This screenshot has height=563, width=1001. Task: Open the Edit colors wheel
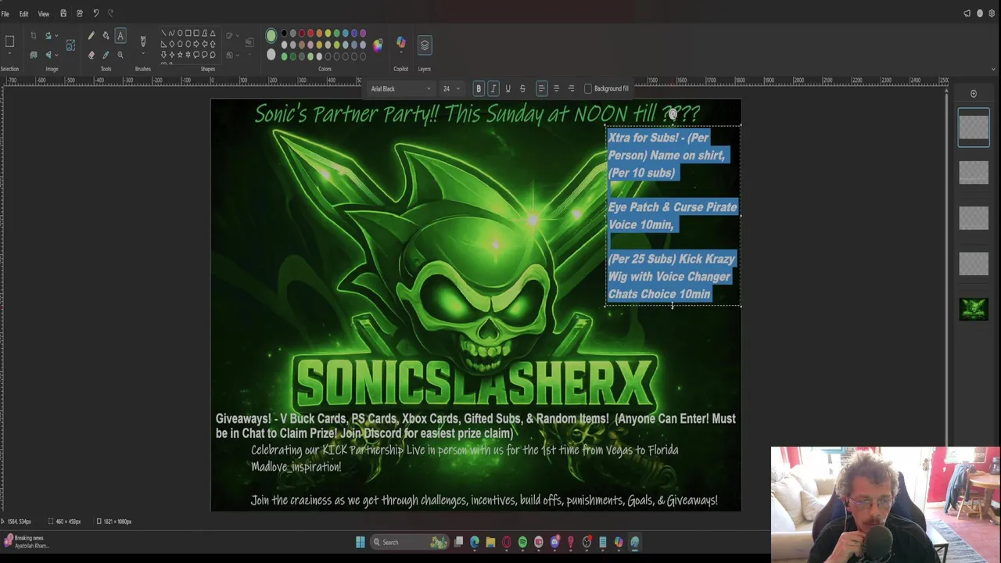[x=378, y=45]
